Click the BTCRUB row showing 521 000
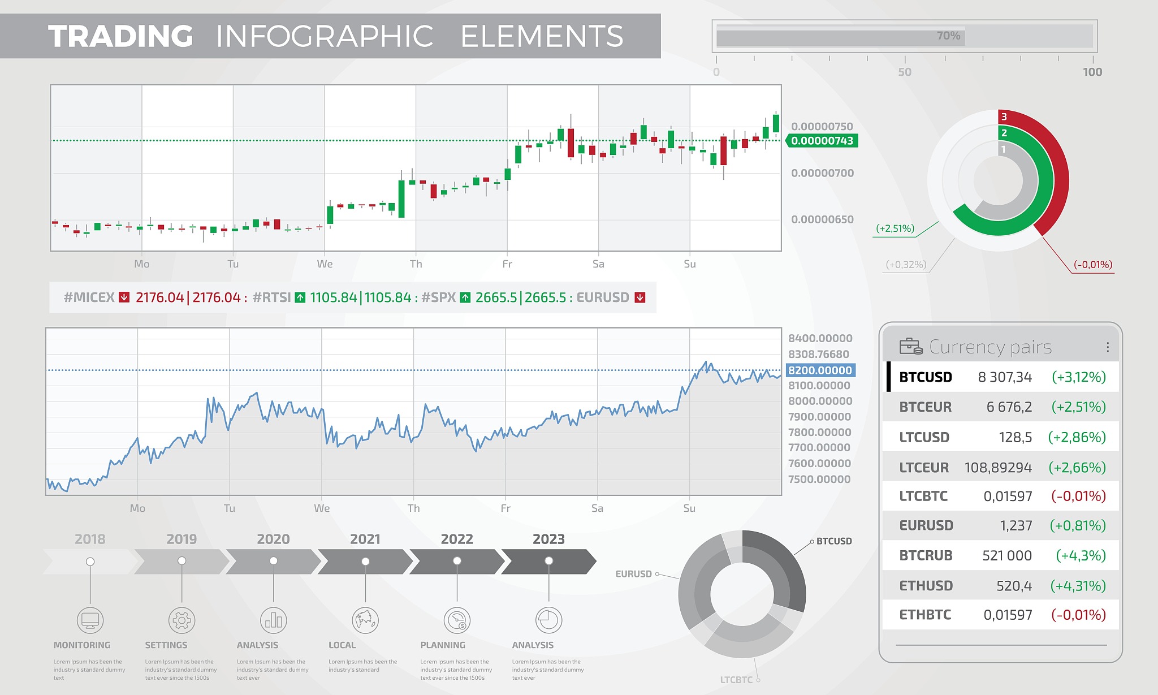 (1001, 555)
